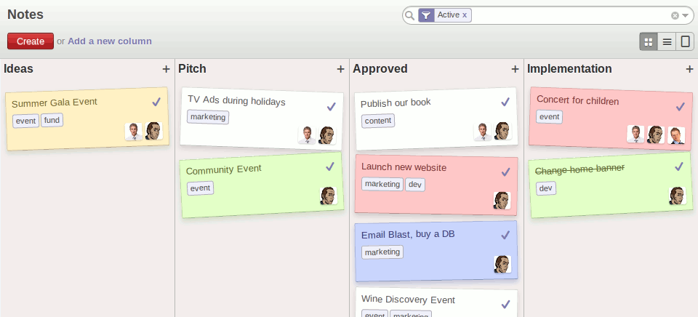The width and height of the screenshot is (698, 317).
Task: Click plus icon in Pitch column
Action: [x=340, y=69]
